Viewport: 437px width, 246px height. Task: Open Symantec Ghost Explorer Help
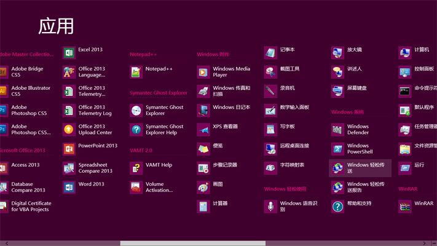click(157, 130)
